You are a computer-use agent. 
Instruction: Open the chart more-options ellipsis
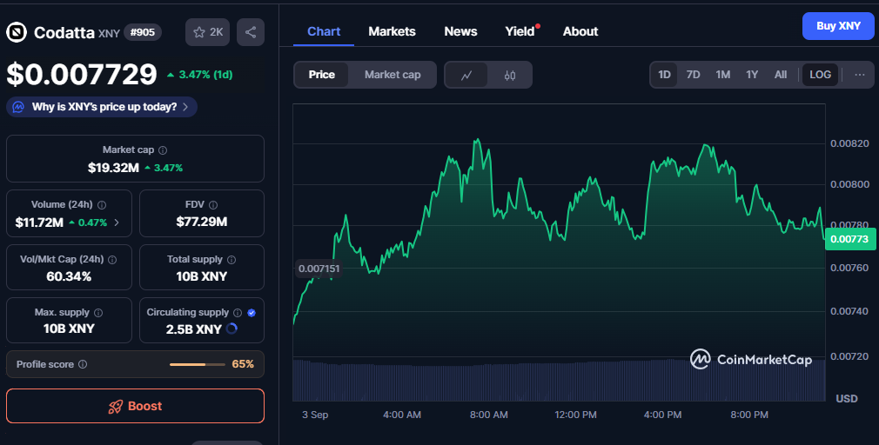pyautogui.click(x=859, y=75)
